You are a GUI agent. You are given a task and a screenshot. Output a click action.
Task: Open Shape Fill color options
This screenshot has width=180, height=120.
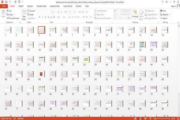point(150,11)
